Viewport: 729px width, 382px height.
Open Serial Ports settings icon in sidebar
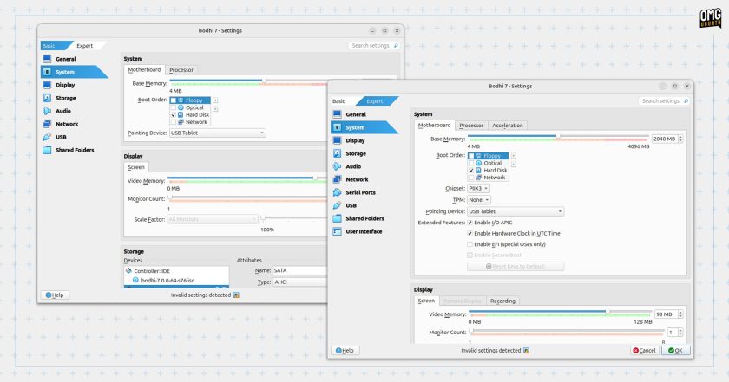(337, 192)
